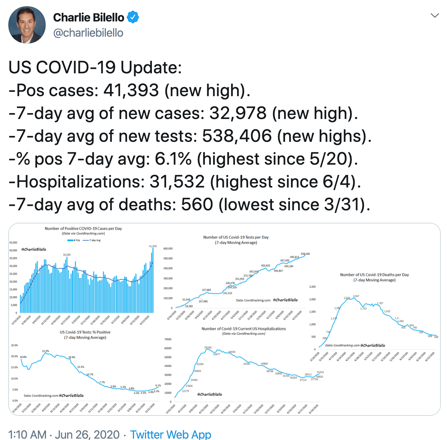Click the @CharlieBilello watermark on hospitalizations chart
This screenshot has height=440, width=447.
click(210, 394)
